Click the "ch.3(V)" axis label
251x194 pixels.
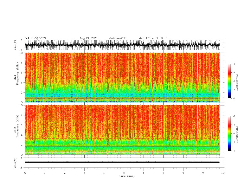(x=15, y=163)
